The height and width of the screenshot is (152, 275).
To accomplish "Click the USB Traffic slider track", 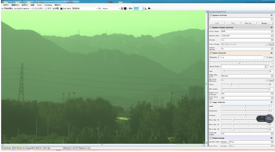I will pyautogui.click(x=245, y=89).
